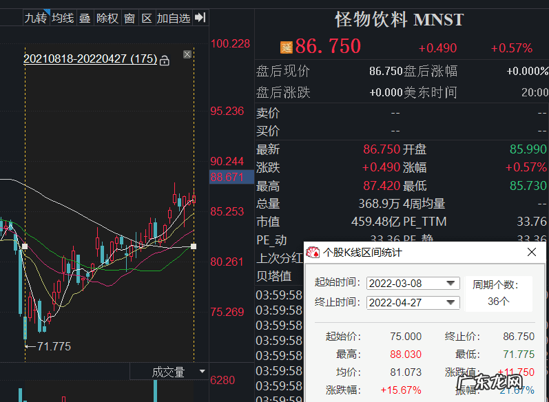Click the 窗 window button
549x402 pixels.
click(130, 18)
